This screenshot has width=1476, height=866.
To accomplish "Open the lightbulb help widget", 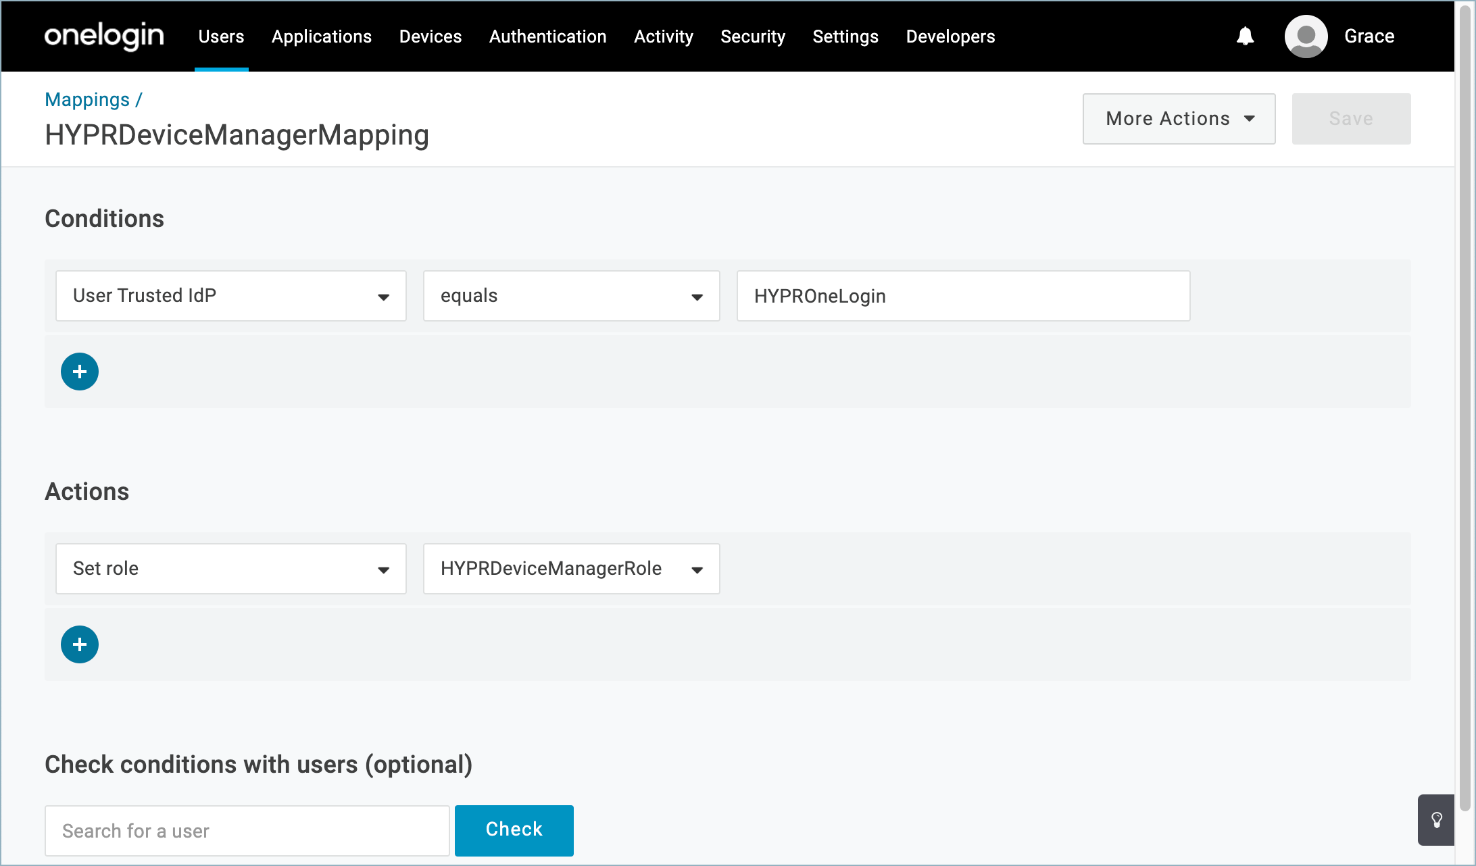I will (1436, 820).
